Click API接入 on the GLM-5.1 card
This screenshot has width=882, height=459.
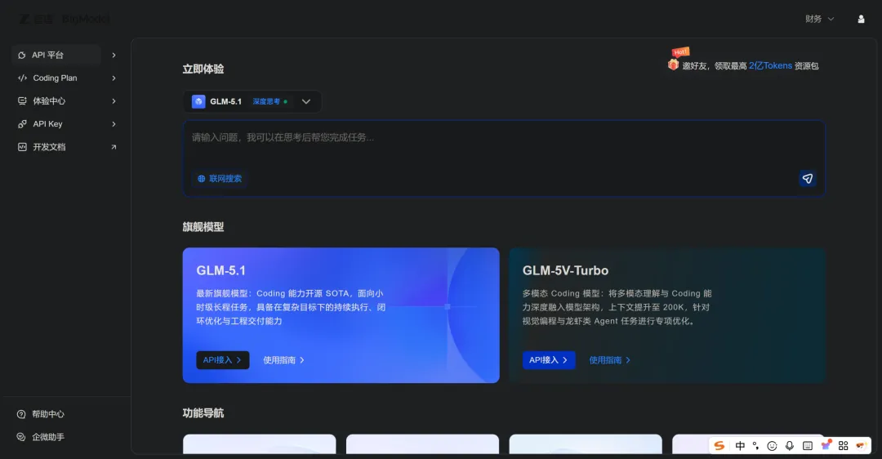tap(223, 360)
